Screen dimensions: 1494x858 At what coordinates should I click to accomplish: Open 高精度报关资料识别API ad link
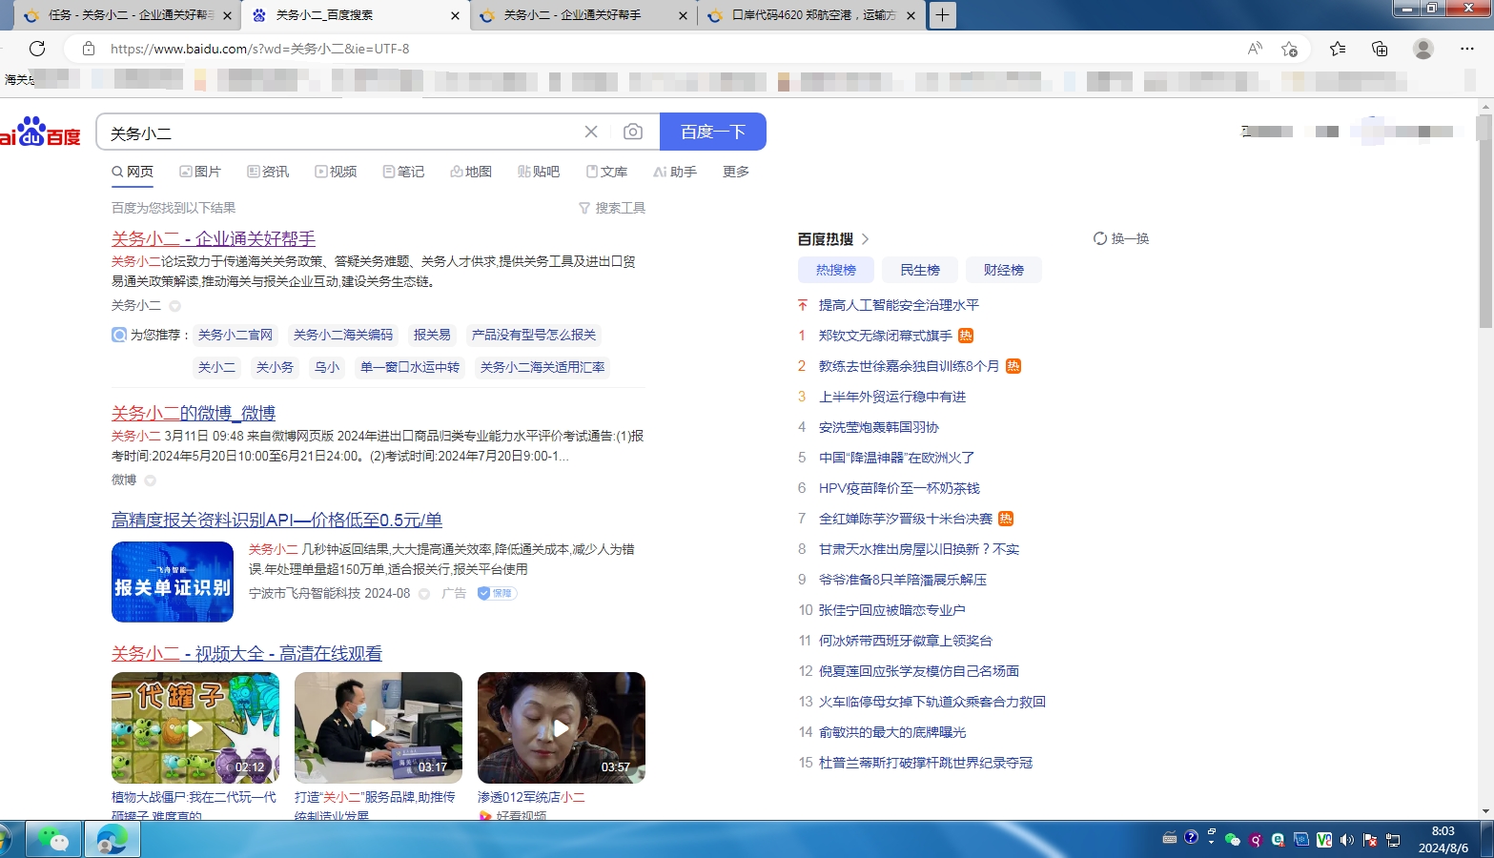coord(276,521)
